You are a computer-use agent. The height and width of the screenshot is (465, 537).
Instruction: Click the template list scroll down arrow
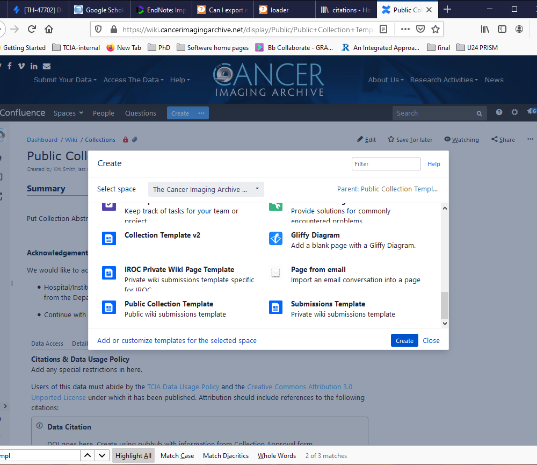click(x=445, y=324)
